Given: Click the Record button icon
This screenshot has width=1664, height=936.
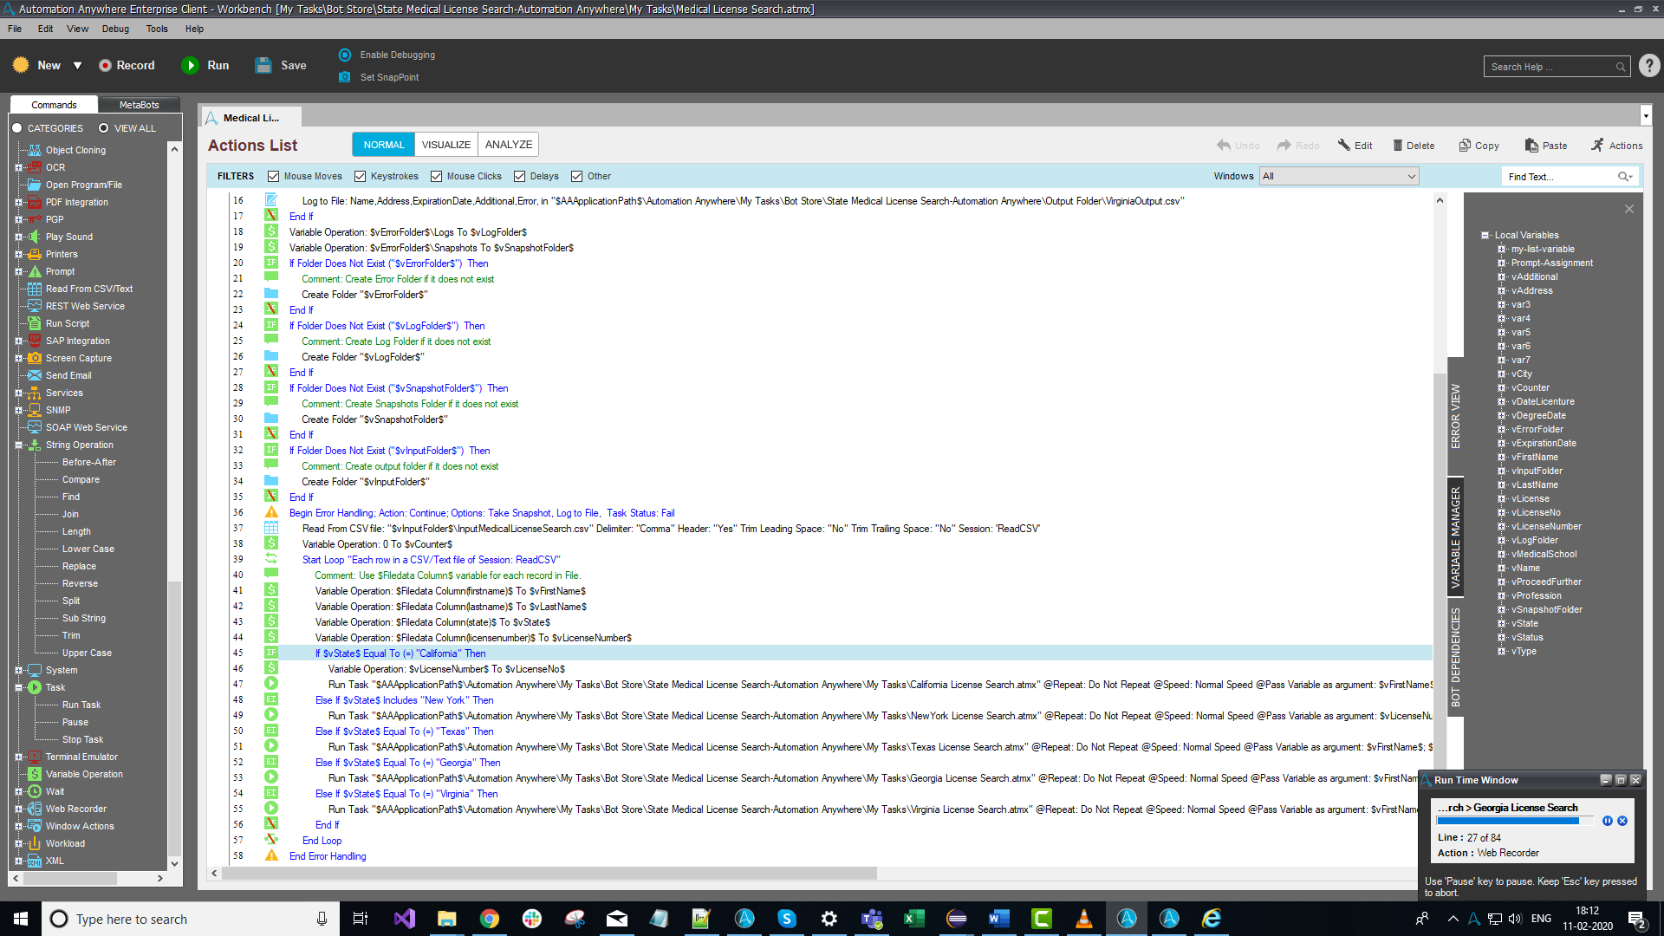Looking at the screenshot, I should [106, 66].
